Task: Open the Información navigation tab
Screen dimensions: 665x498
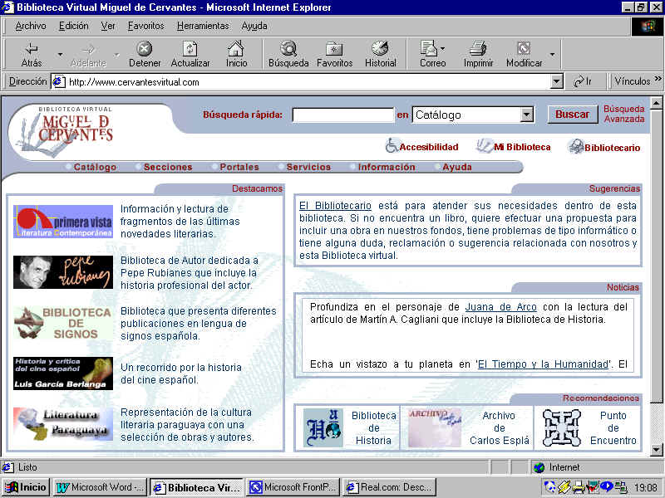Action: pyautogui.click(x=387, y=167)
